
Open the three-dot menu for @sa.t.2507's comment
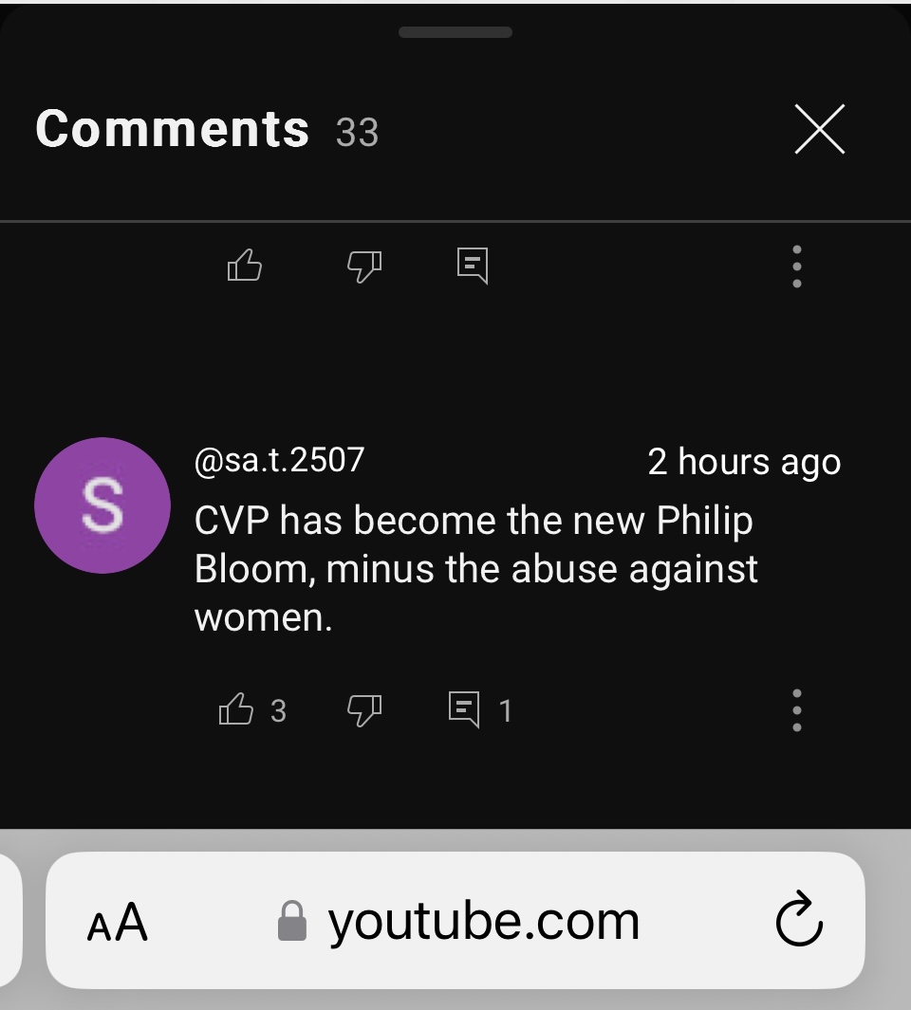pos(797,709)
